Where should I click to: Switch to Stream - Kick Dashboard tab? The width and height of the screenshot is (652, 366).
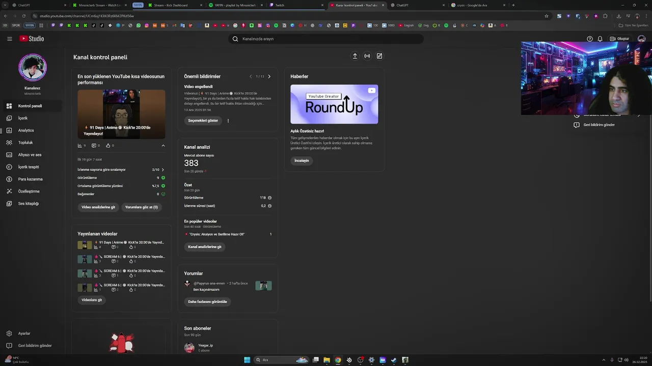175,5
